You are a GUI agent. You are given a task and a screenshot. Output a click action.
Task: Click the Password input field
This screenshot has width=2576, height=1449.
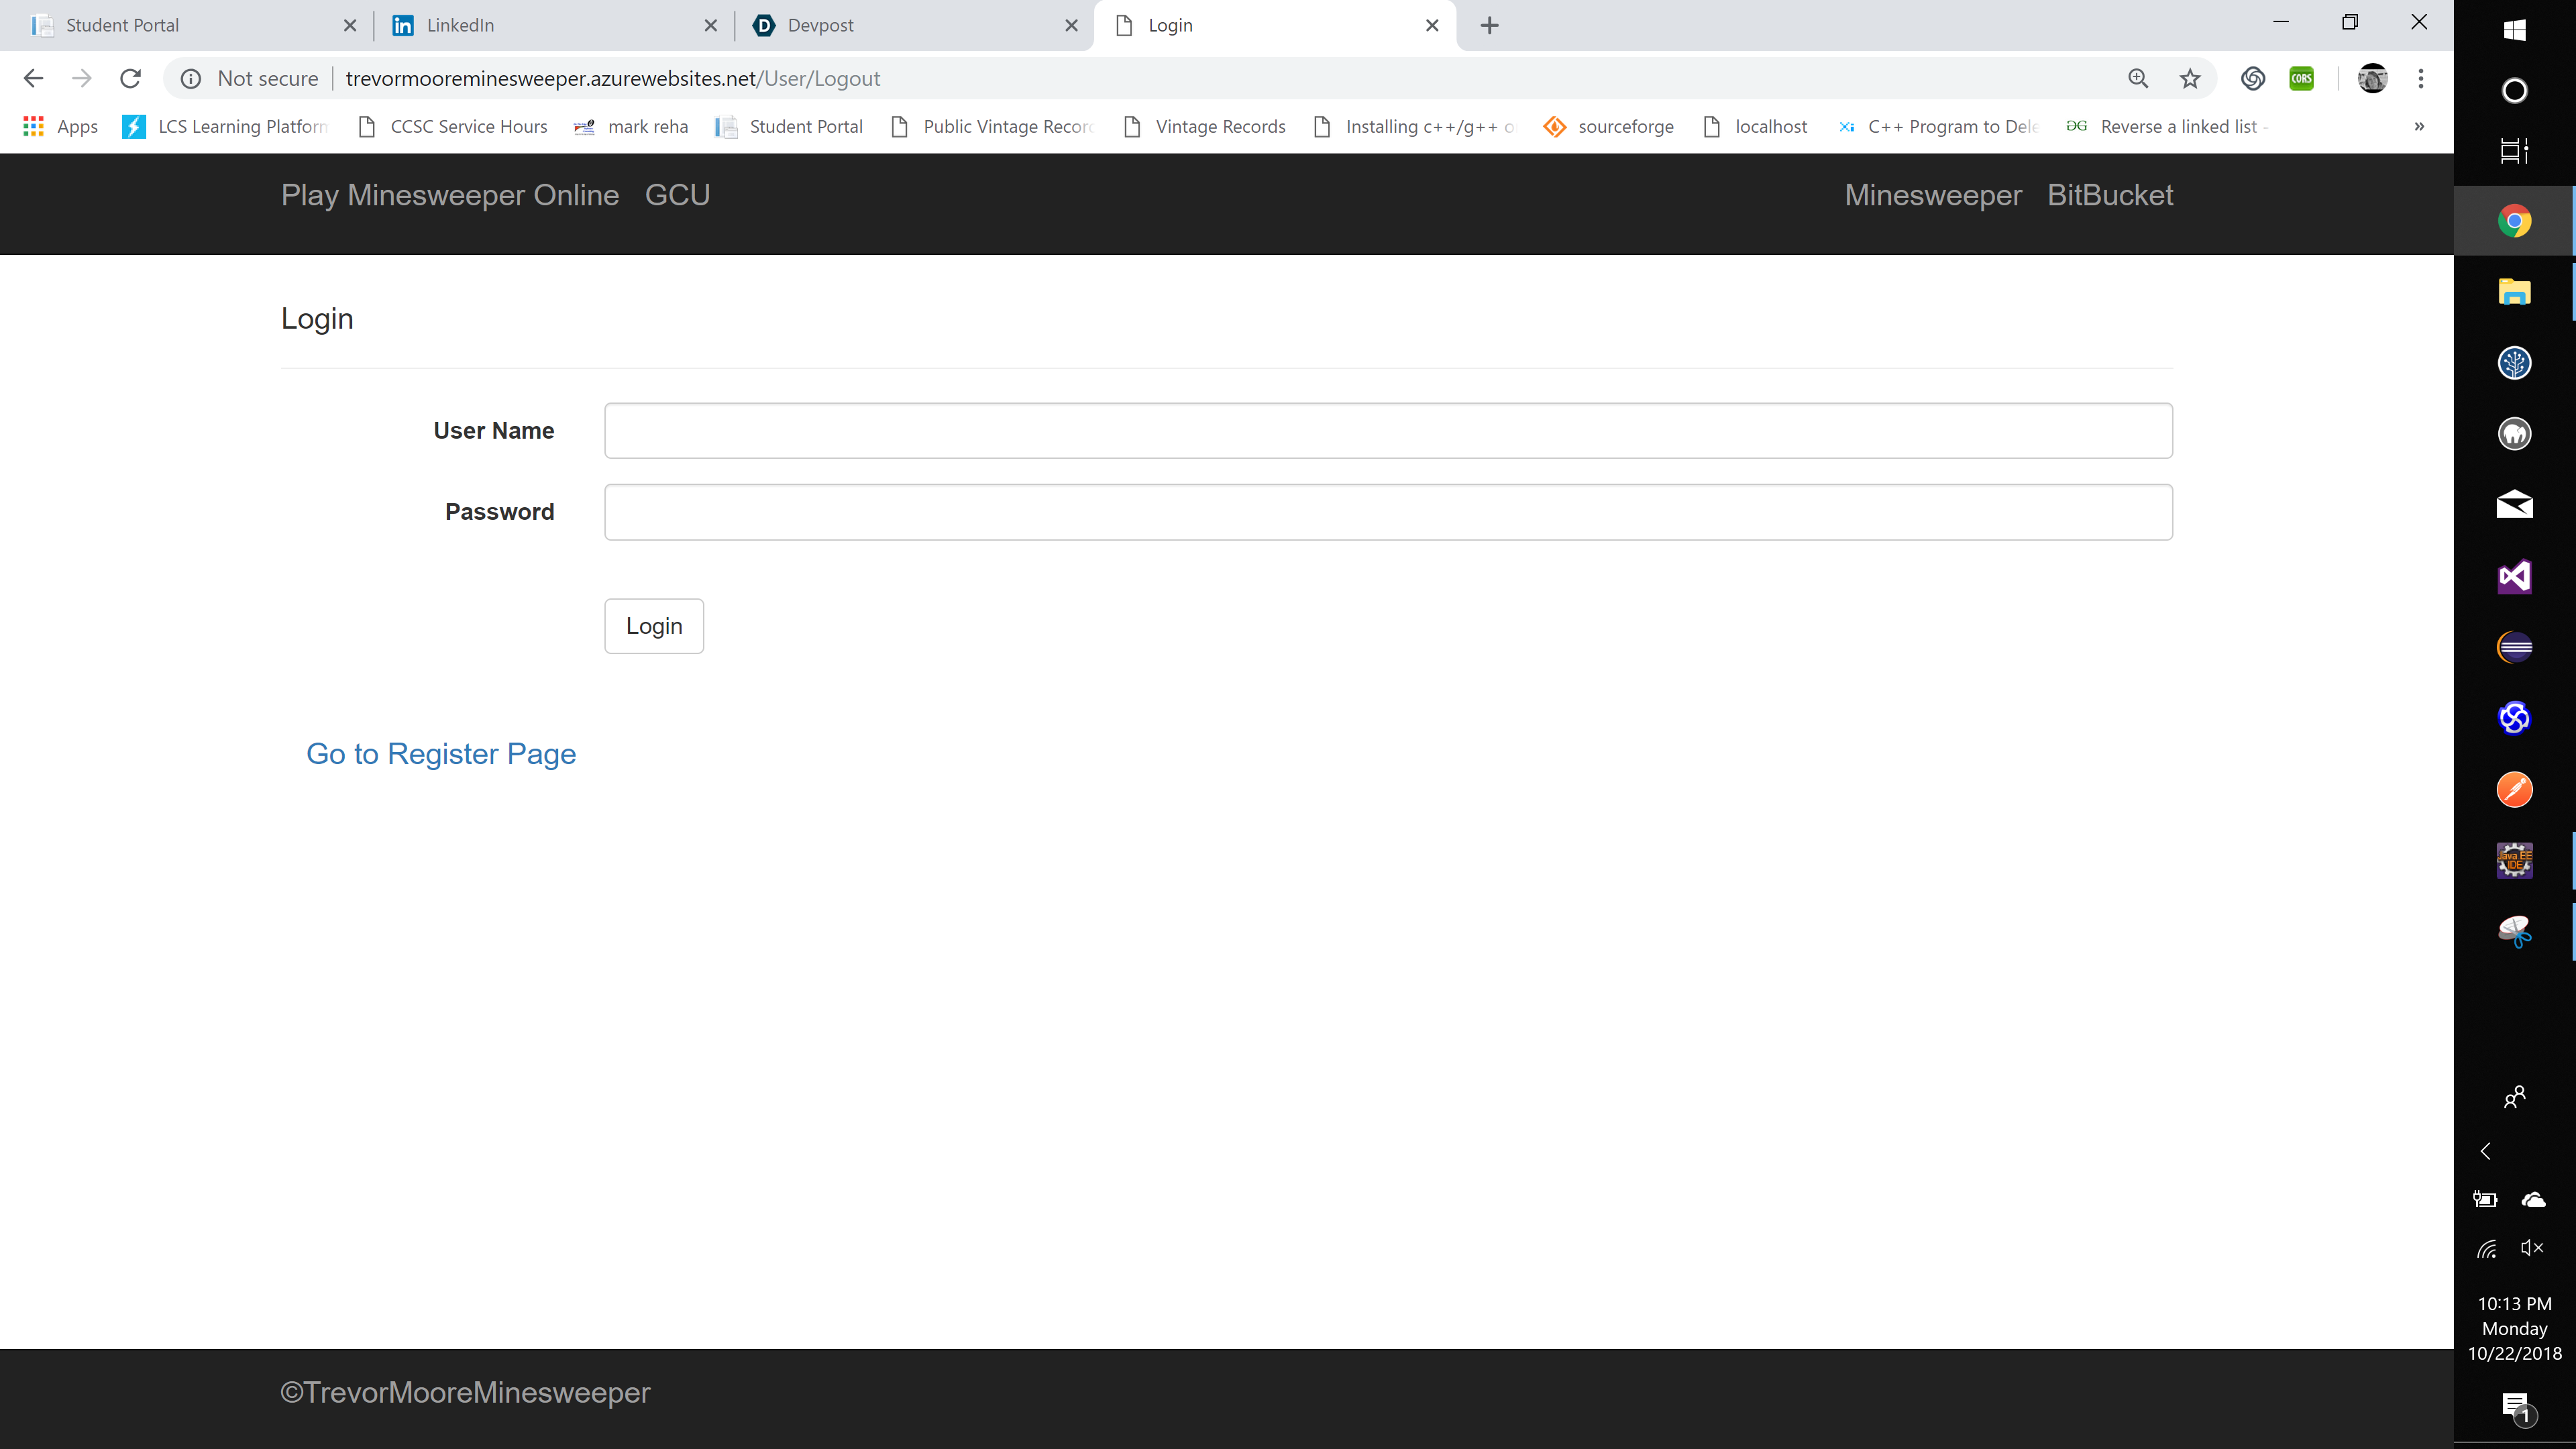pos(1388,512)
